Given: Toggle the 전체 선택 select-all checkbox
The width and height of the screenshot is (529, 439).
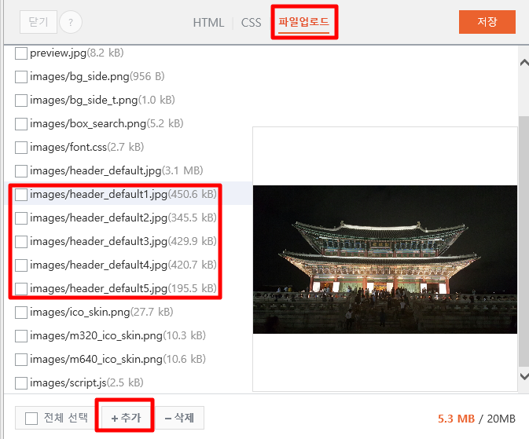Looking at the screenshot, I should [x=31, y=419].
